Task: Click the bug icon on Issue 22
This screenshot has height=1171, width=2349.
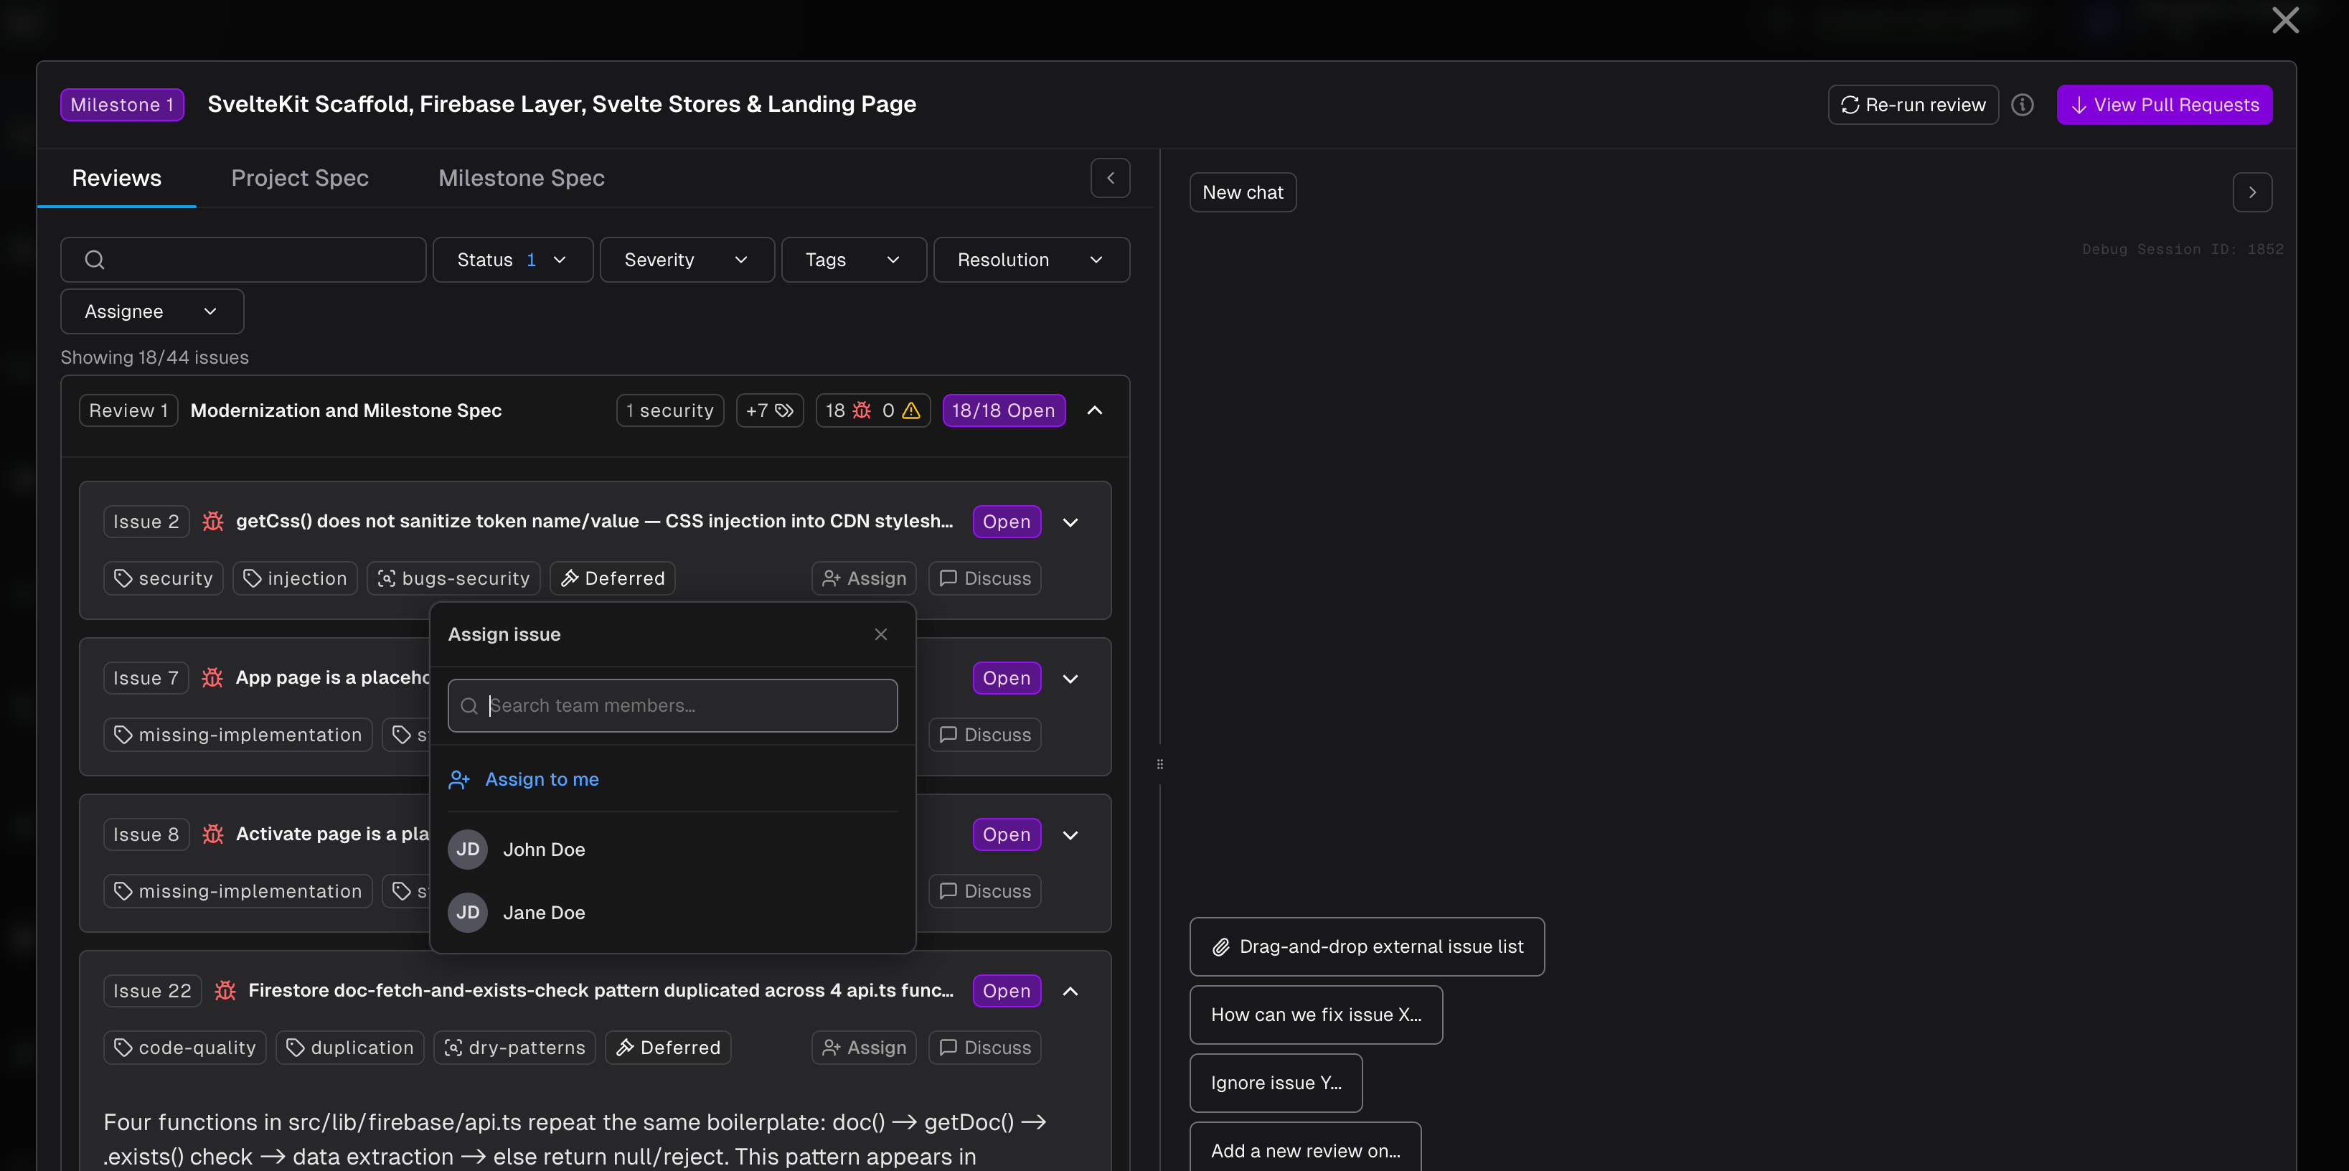Action: tap(225, 990)
